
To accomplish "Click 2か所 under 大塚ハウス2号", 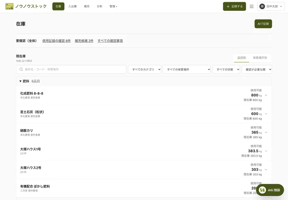I will click(x=23, y=172).
